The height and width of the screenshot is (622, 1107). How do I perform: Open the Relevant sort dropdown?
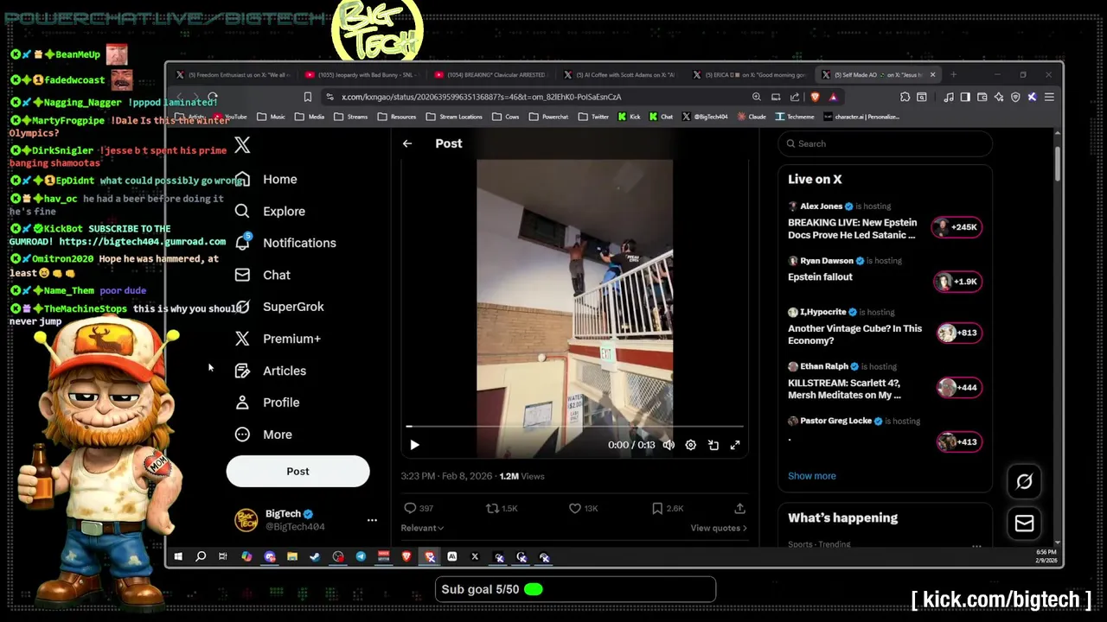tap(422, 528)
